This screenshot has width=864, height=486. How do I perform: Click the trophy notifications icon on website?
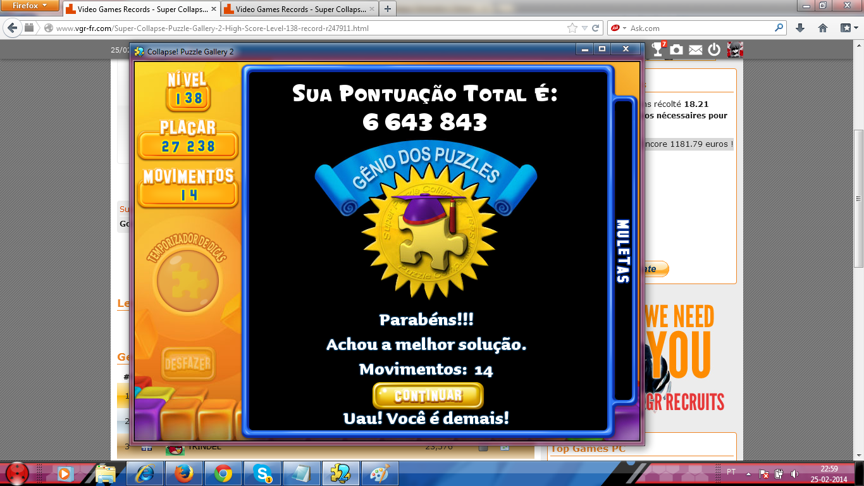point(659,49)
